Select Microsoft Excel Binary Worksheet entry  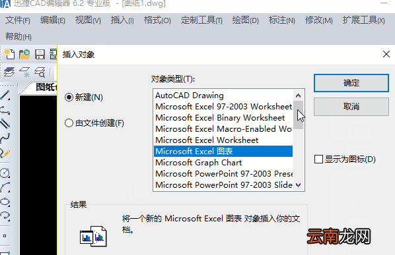pyautogui.click(x=223, y=118)
